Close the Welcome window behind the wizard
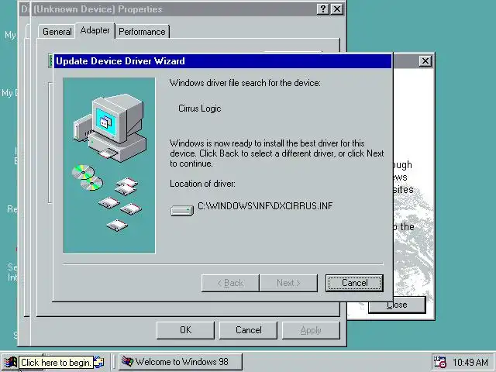Screen dimensions: 496x372 point(425,60)
